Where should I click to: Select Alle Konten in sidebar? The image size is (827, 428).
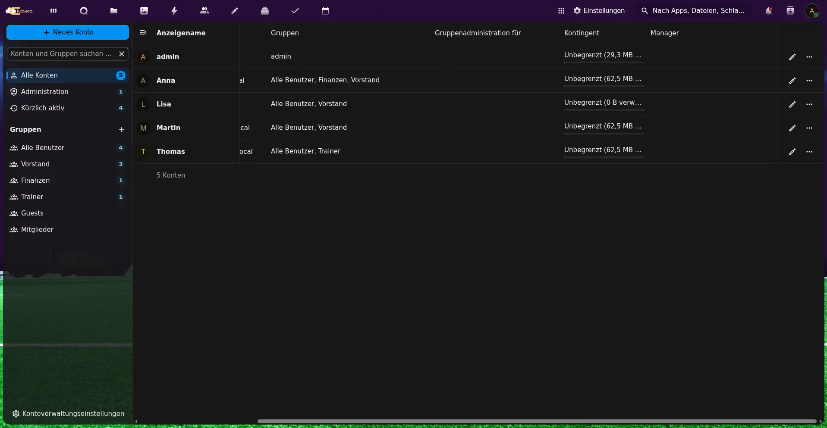pyautogui.click(x=68, y=75)
